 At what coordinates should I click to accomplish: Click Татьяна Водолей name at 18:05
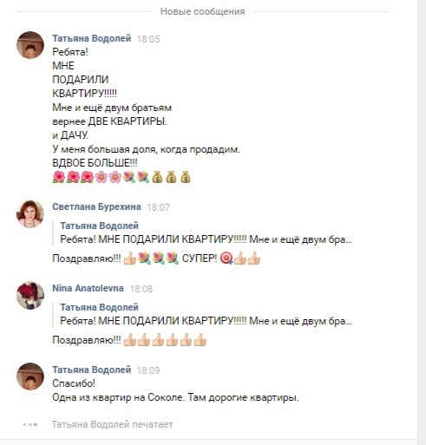pos(92,38)
